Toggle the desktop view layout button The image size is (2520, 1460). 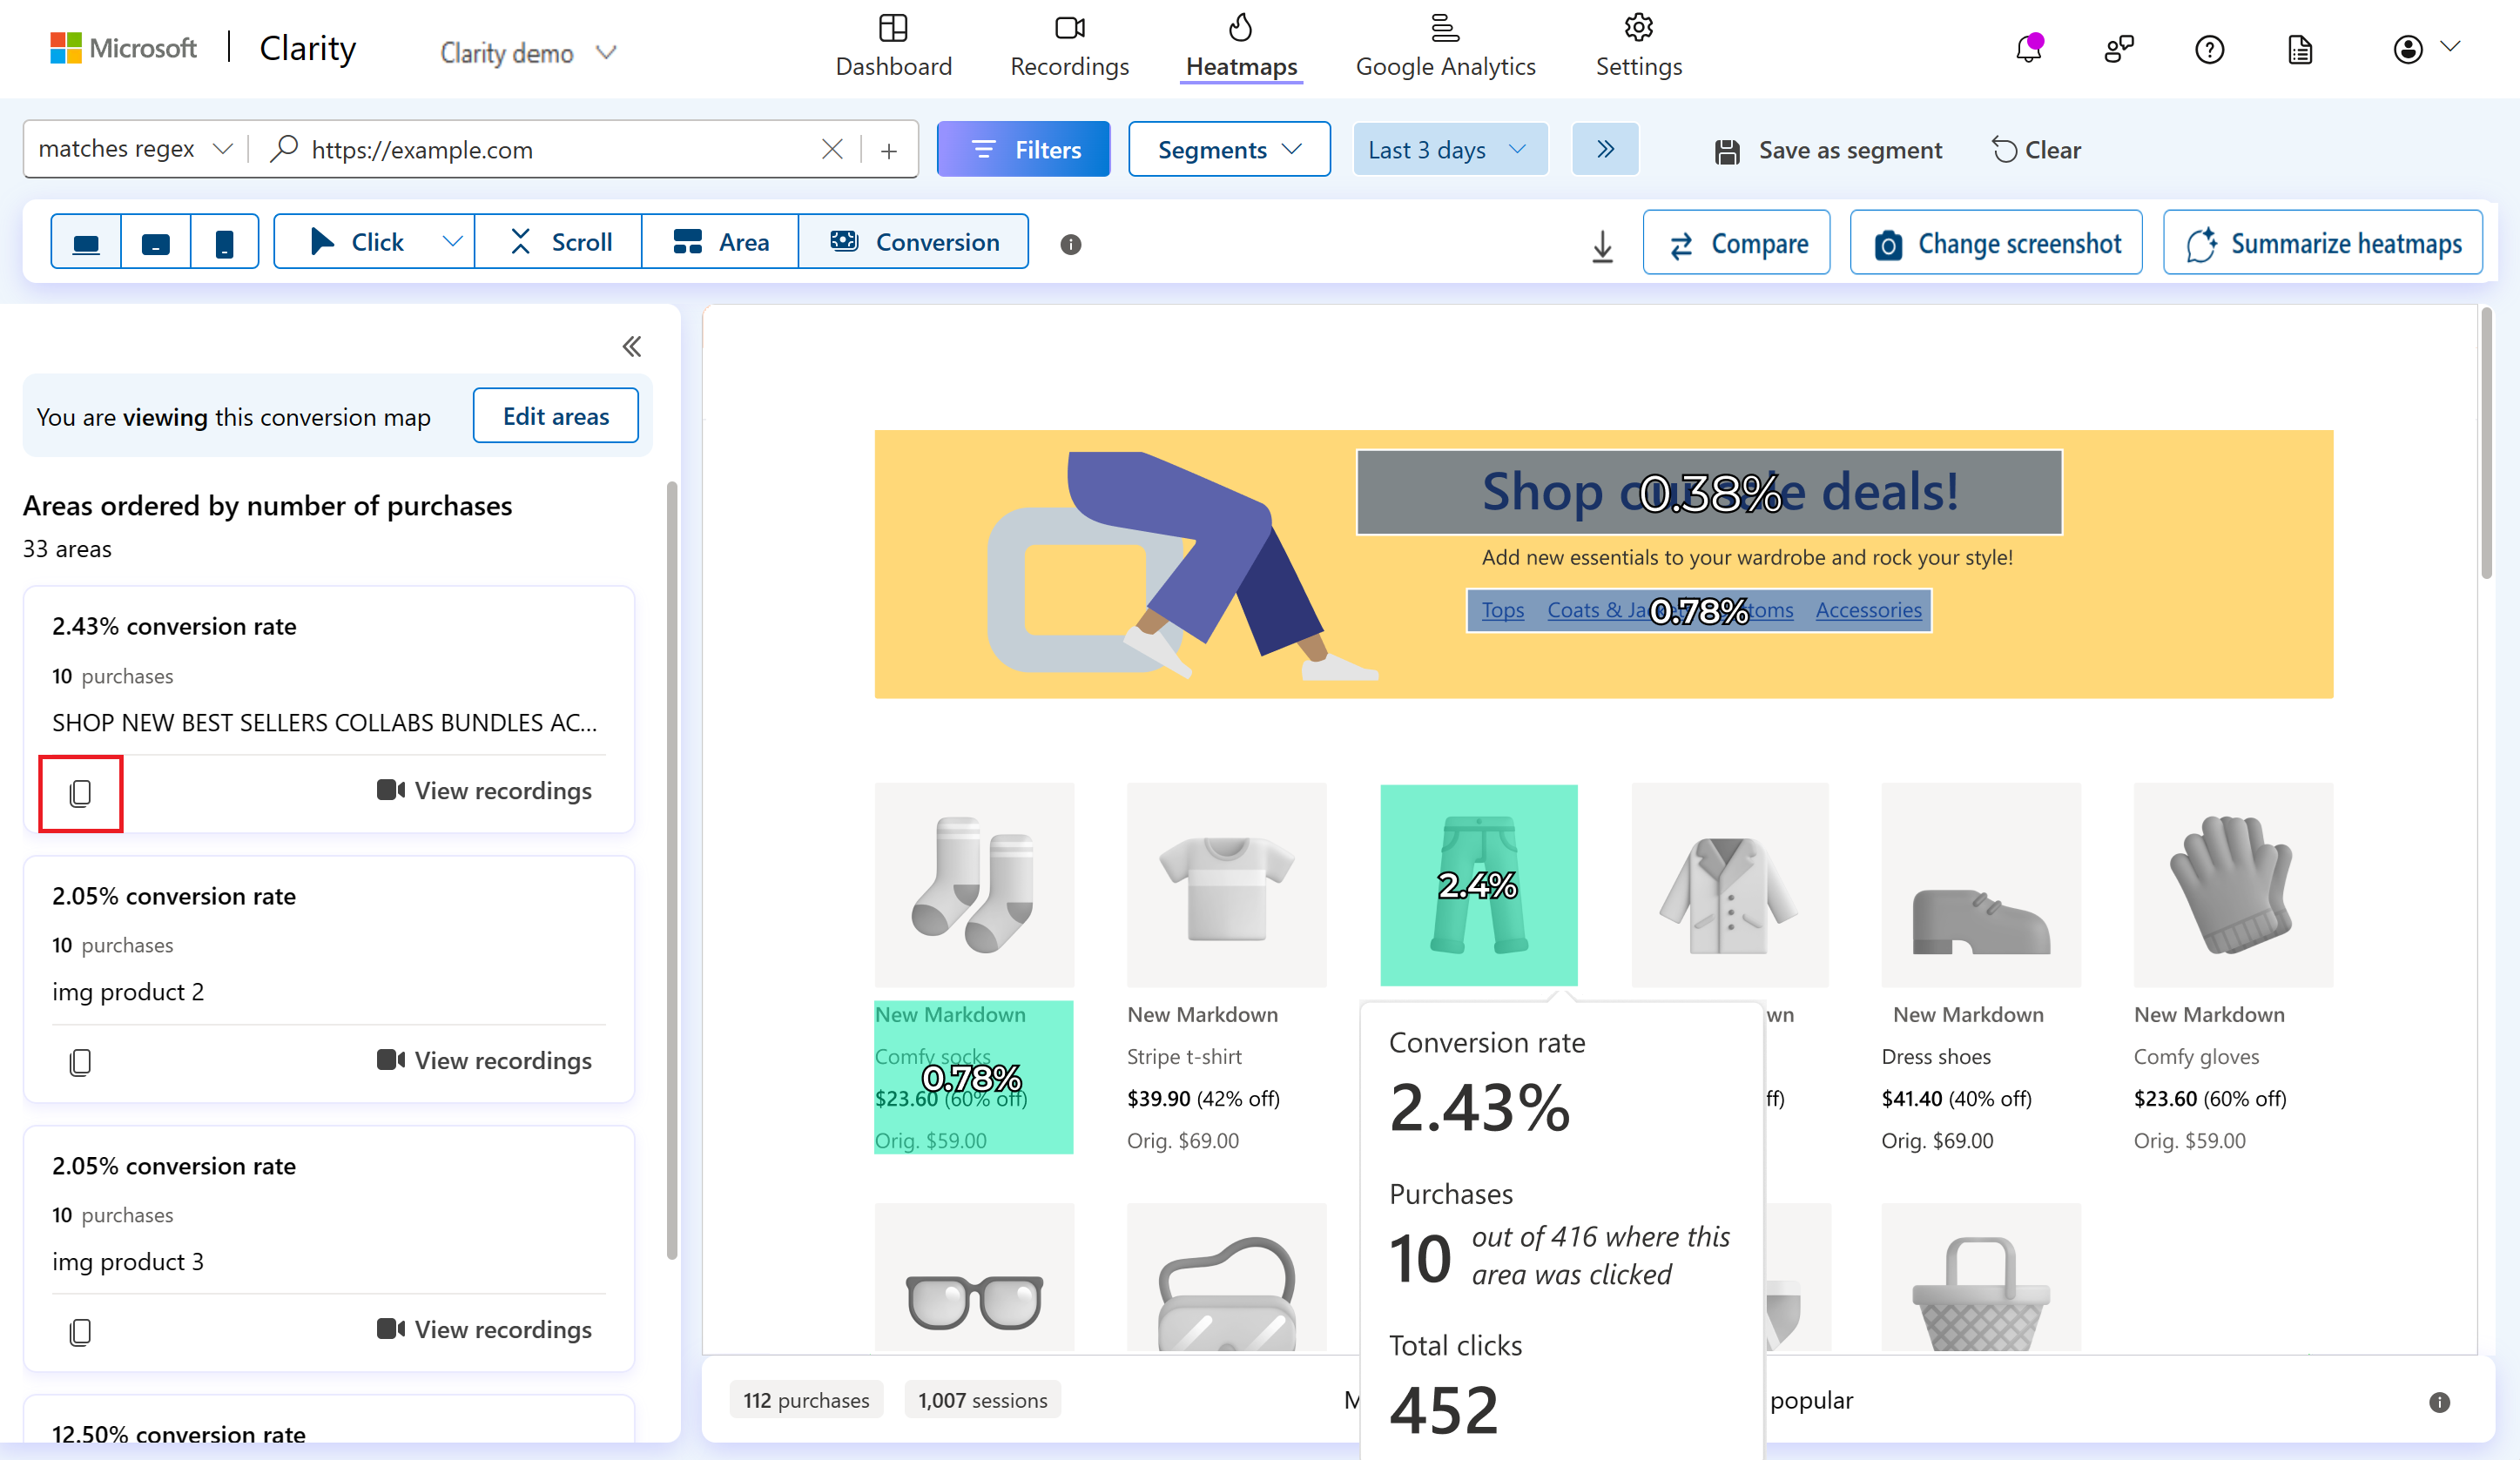click(x=85, y=242)
